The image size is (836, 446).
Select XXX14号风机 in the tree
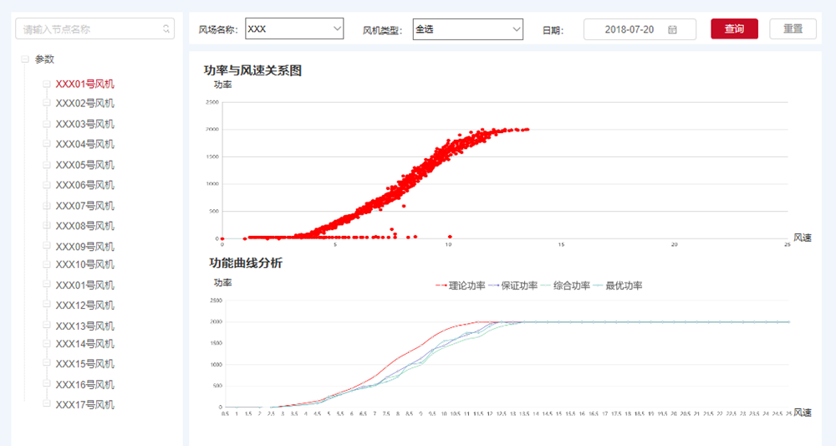84,344
